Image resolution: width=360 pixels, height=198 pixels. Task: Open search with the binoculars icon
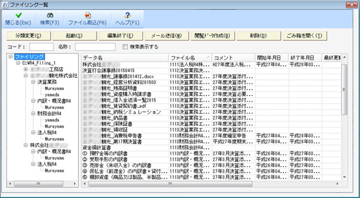point(50,15)
